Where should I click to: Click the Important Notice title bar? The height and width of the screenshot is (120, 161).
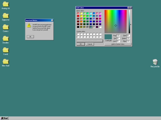39,20
